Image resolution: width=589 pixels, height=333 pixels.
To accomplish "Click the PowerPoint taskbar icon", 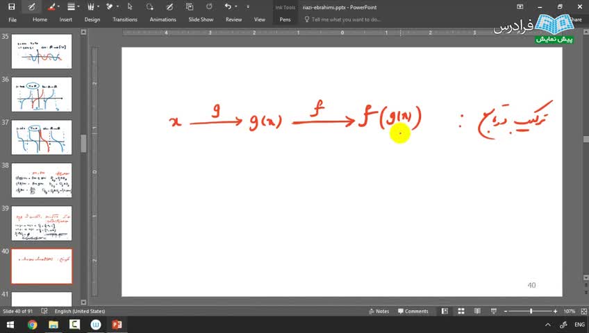I will [117, 325].
